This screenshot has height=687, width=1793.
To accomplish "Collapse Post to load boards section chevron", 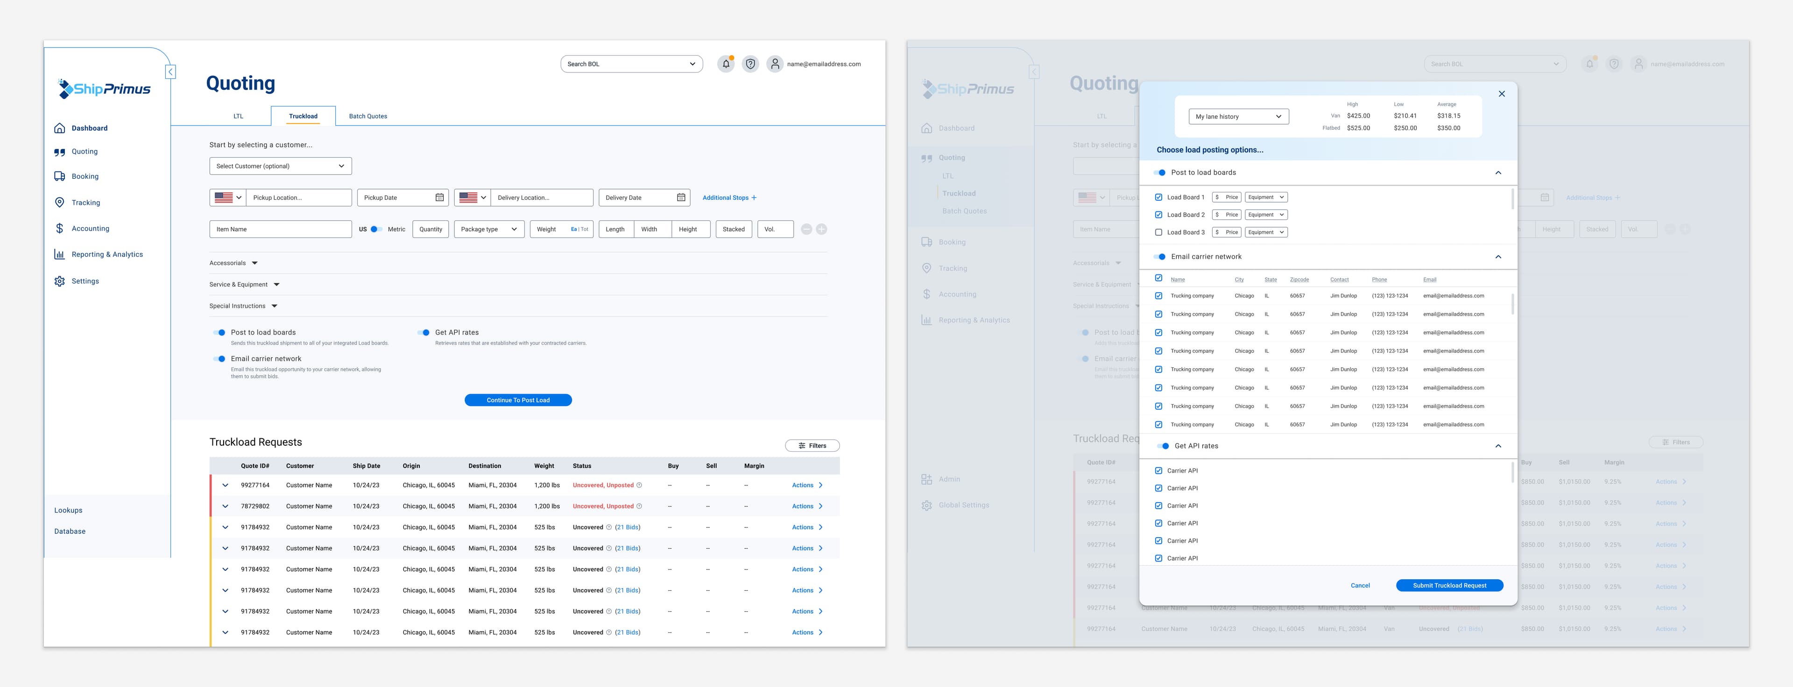I will (1498, 173).
